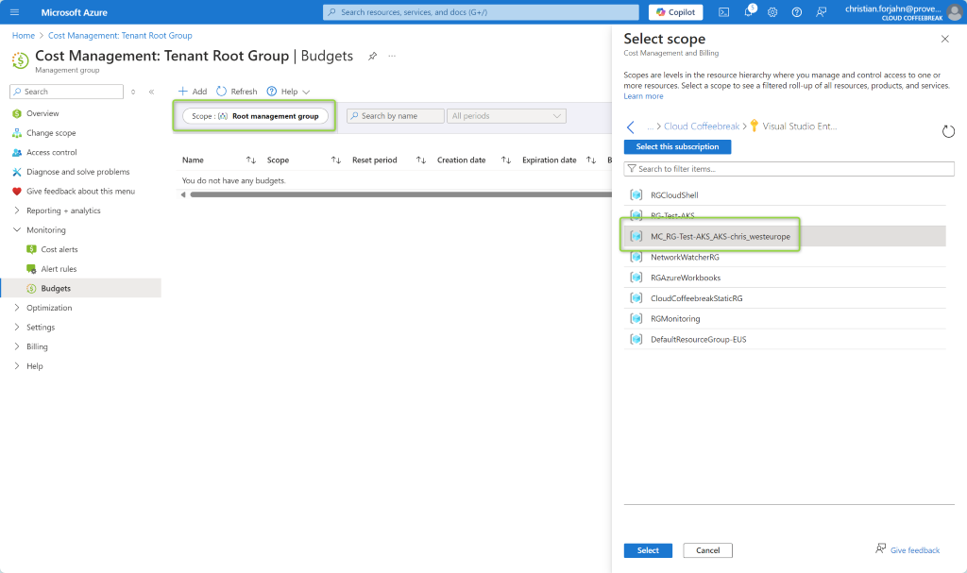Viewport: 967px width, 573px height.
Task: Select the RGCloudShell resource group
Action: [x=785, y=194]
